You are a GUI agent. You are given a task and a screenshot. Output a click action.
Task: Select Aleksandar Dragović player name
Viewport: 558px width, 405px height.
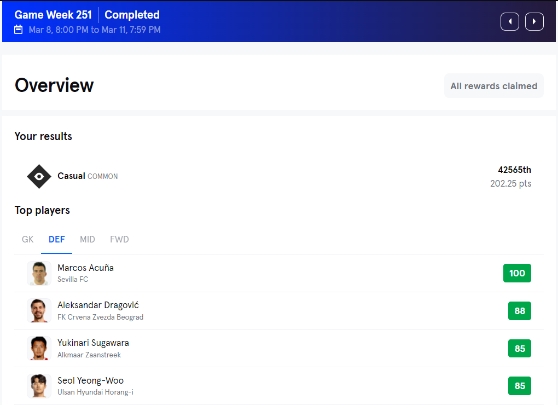(98, 305)
